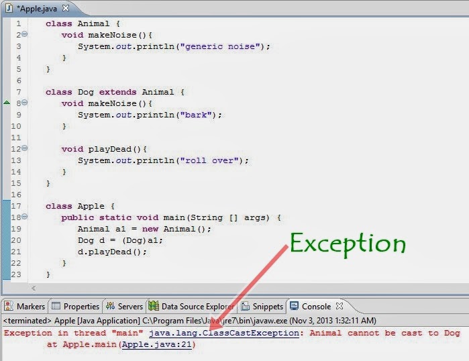Open the Snippets tab
Viewport: 469px width, 361px height.
(262, 306)
